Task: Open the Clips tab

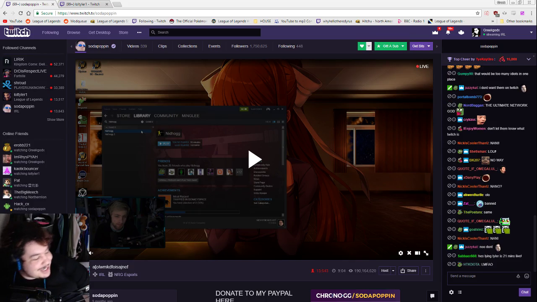Action: pos(162,46)
